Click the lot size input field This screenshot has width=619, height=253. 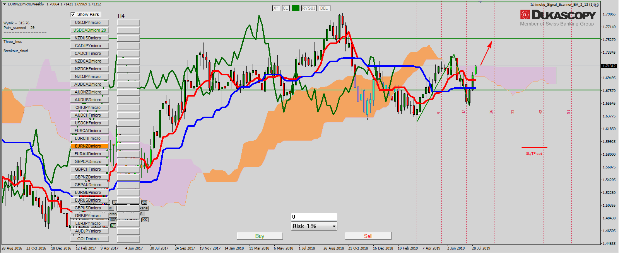coord(314,217)
